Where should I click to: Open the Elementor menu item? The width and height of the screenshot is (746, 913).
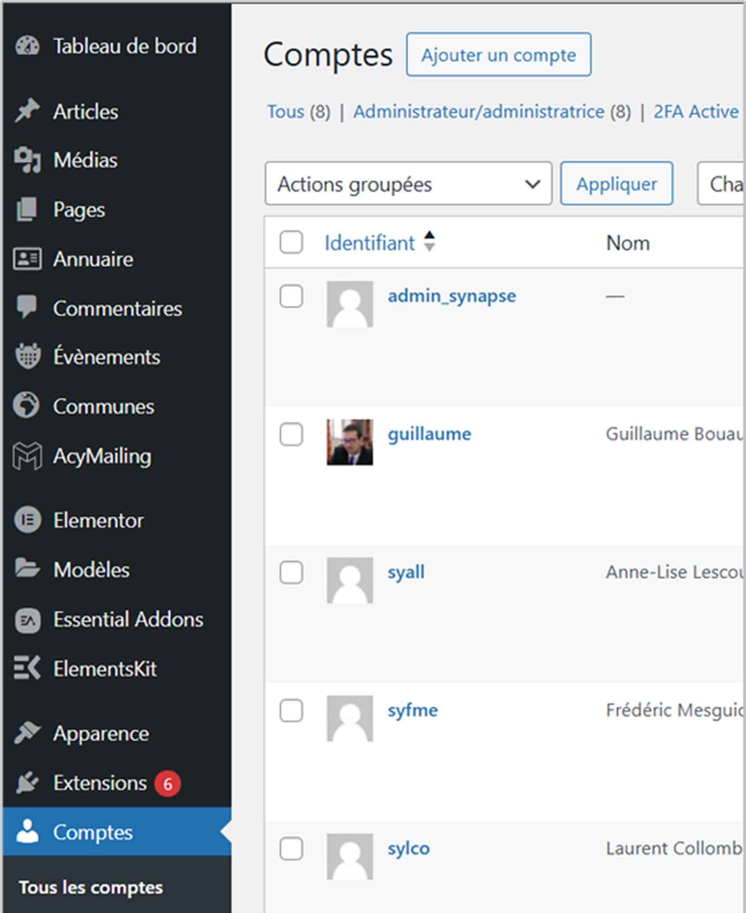117,520
